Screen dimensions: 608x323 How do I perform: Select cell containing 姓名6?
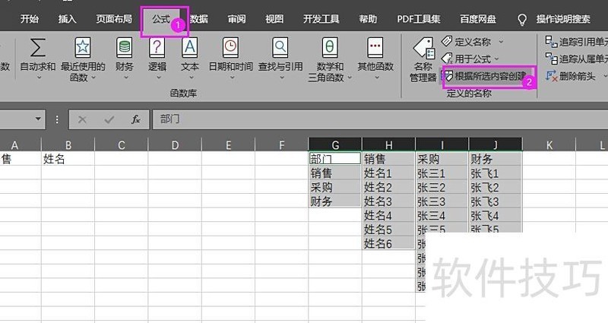click(388, 243)
